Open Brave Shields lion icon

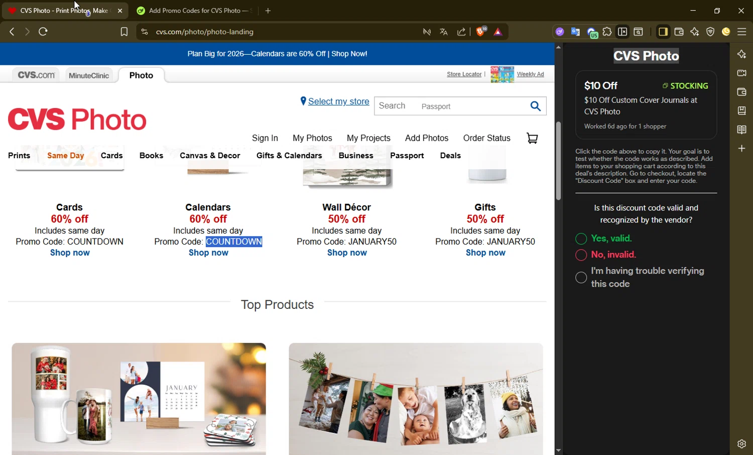click(480, 32)
